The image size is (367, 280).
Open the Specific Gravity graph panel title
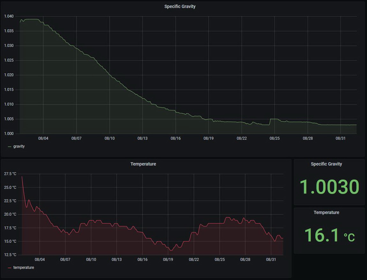(x=180, y=7)
